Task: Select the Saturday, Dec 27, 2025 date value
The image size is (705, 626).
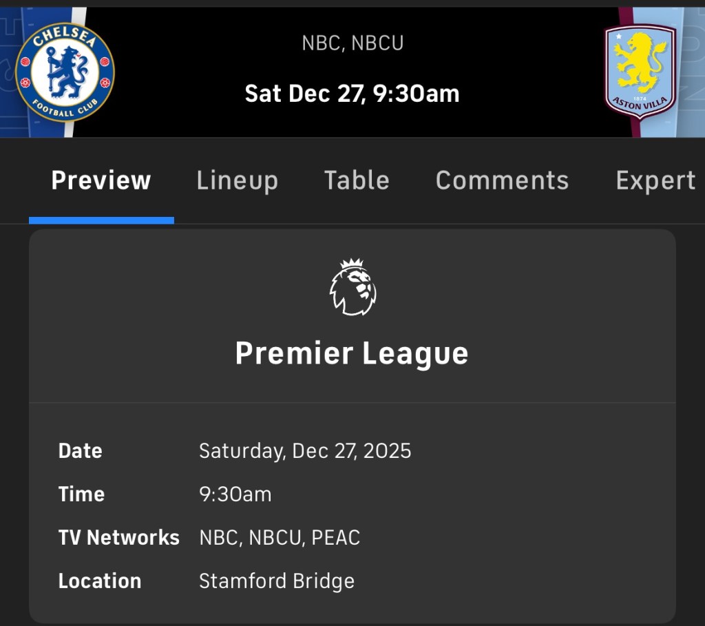Action: tap(305, 451)
